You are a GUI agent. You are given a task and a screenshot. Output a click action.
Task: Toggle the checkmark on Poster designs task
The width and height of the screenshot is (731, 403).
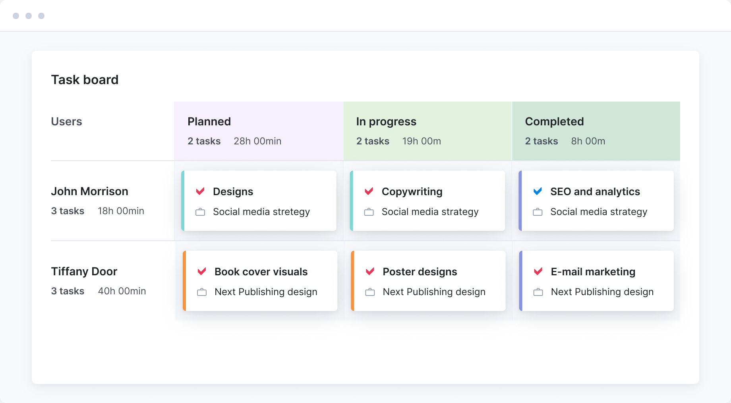click(x=370, y=271)
